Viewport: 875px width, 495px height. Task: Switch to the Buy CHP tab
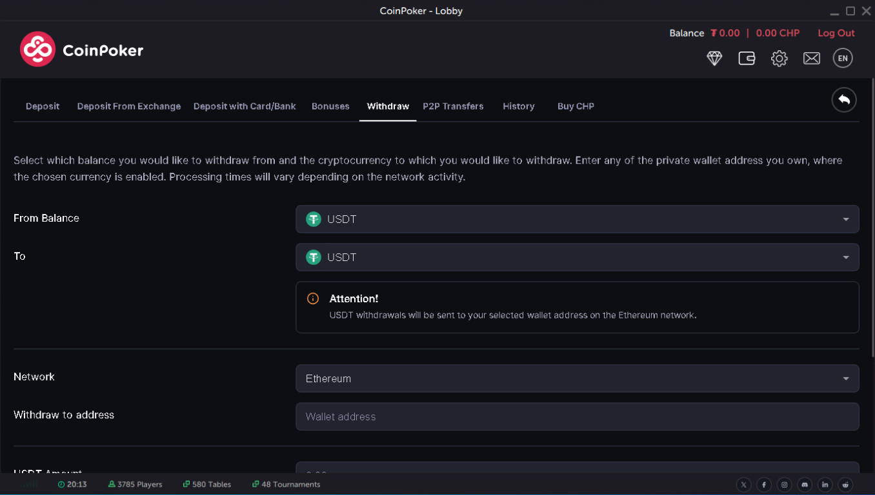tap(576, 106)
